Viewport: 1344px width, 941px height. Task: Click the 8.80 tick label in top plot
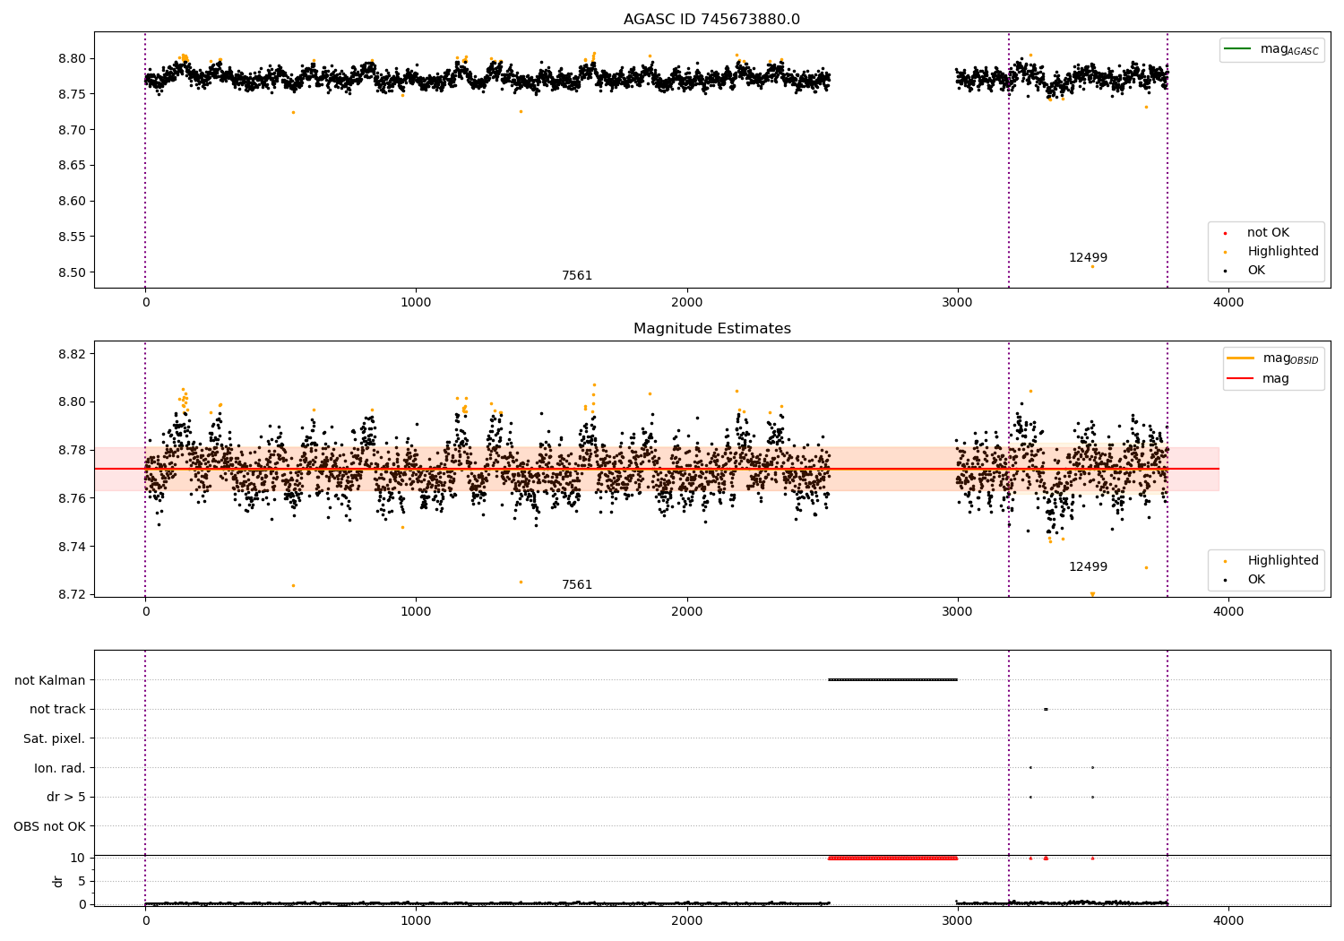coord(71,58)
